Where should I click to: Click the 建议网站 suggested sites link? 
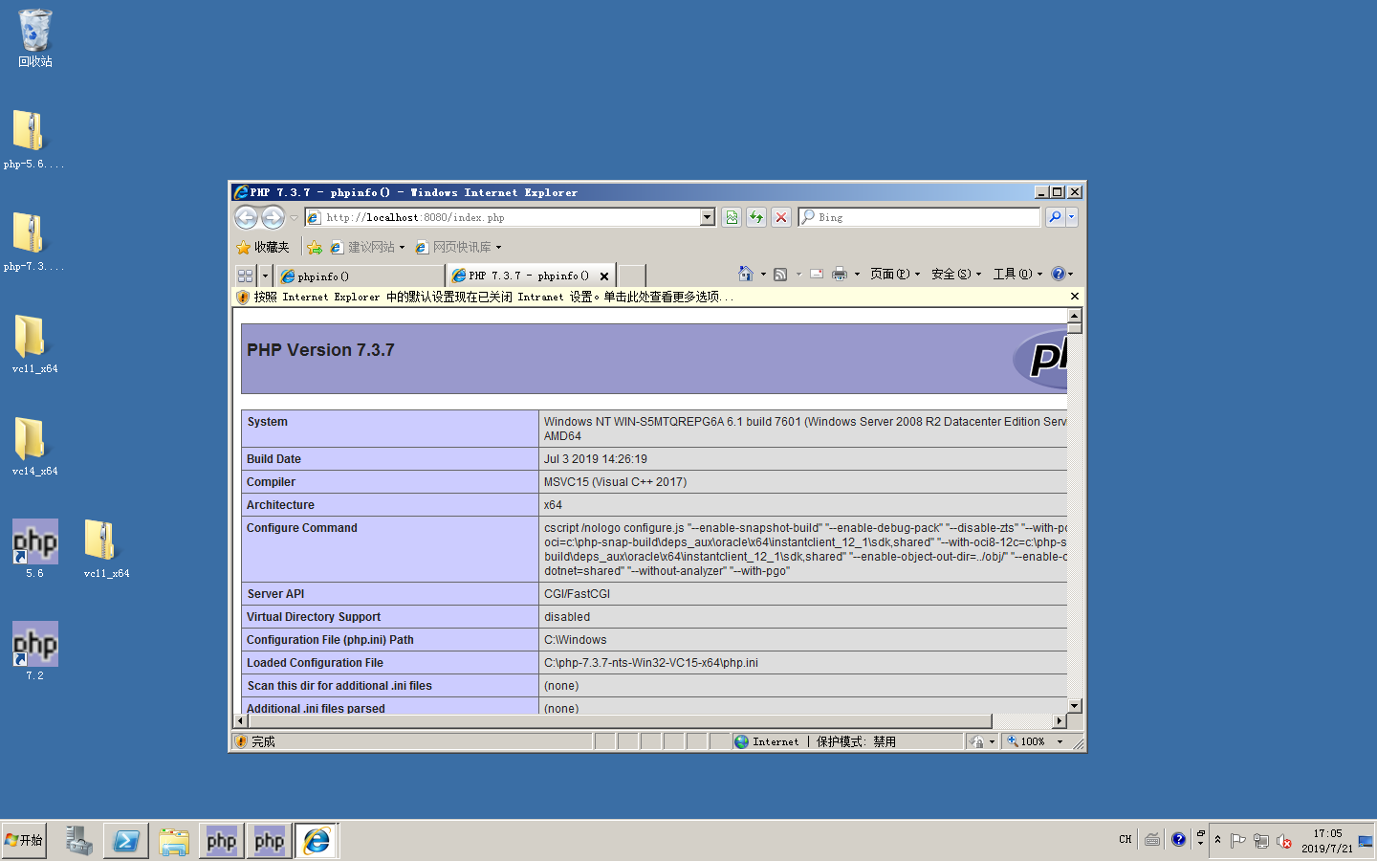tap(369, 248)
